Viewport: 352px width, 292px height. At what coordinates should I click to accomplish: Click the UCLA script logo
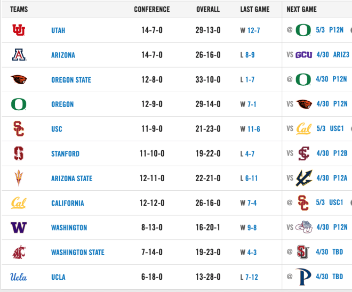pos(19,277)
